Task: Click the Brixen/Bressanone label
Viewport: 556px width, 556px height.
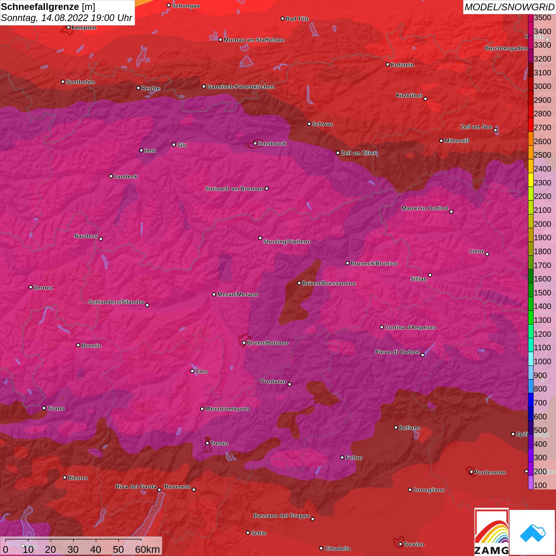Action: 329,283
